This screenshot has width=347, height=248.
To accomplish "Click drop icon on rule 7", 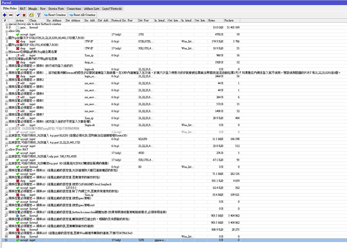I will point(17,76).
